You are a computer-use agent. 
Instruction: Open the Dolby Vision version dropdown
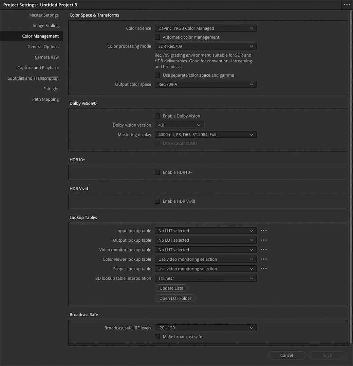pyautogui.click(x=179, y=125)
